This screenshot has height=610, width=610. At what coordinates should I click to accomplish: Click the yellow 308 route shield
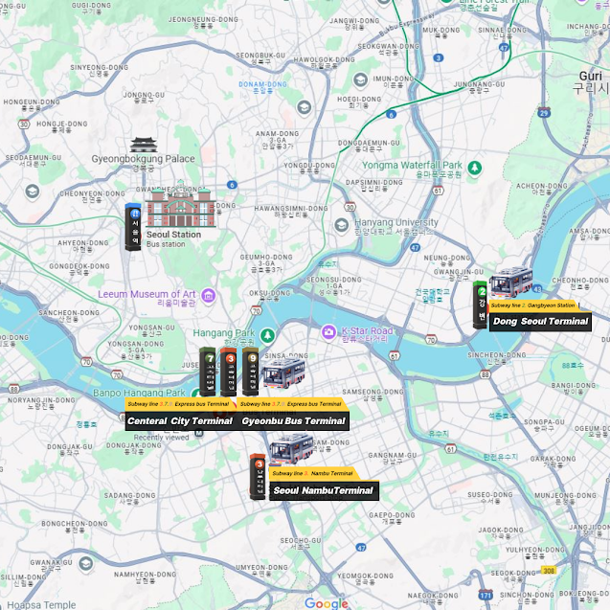(549, 571)
